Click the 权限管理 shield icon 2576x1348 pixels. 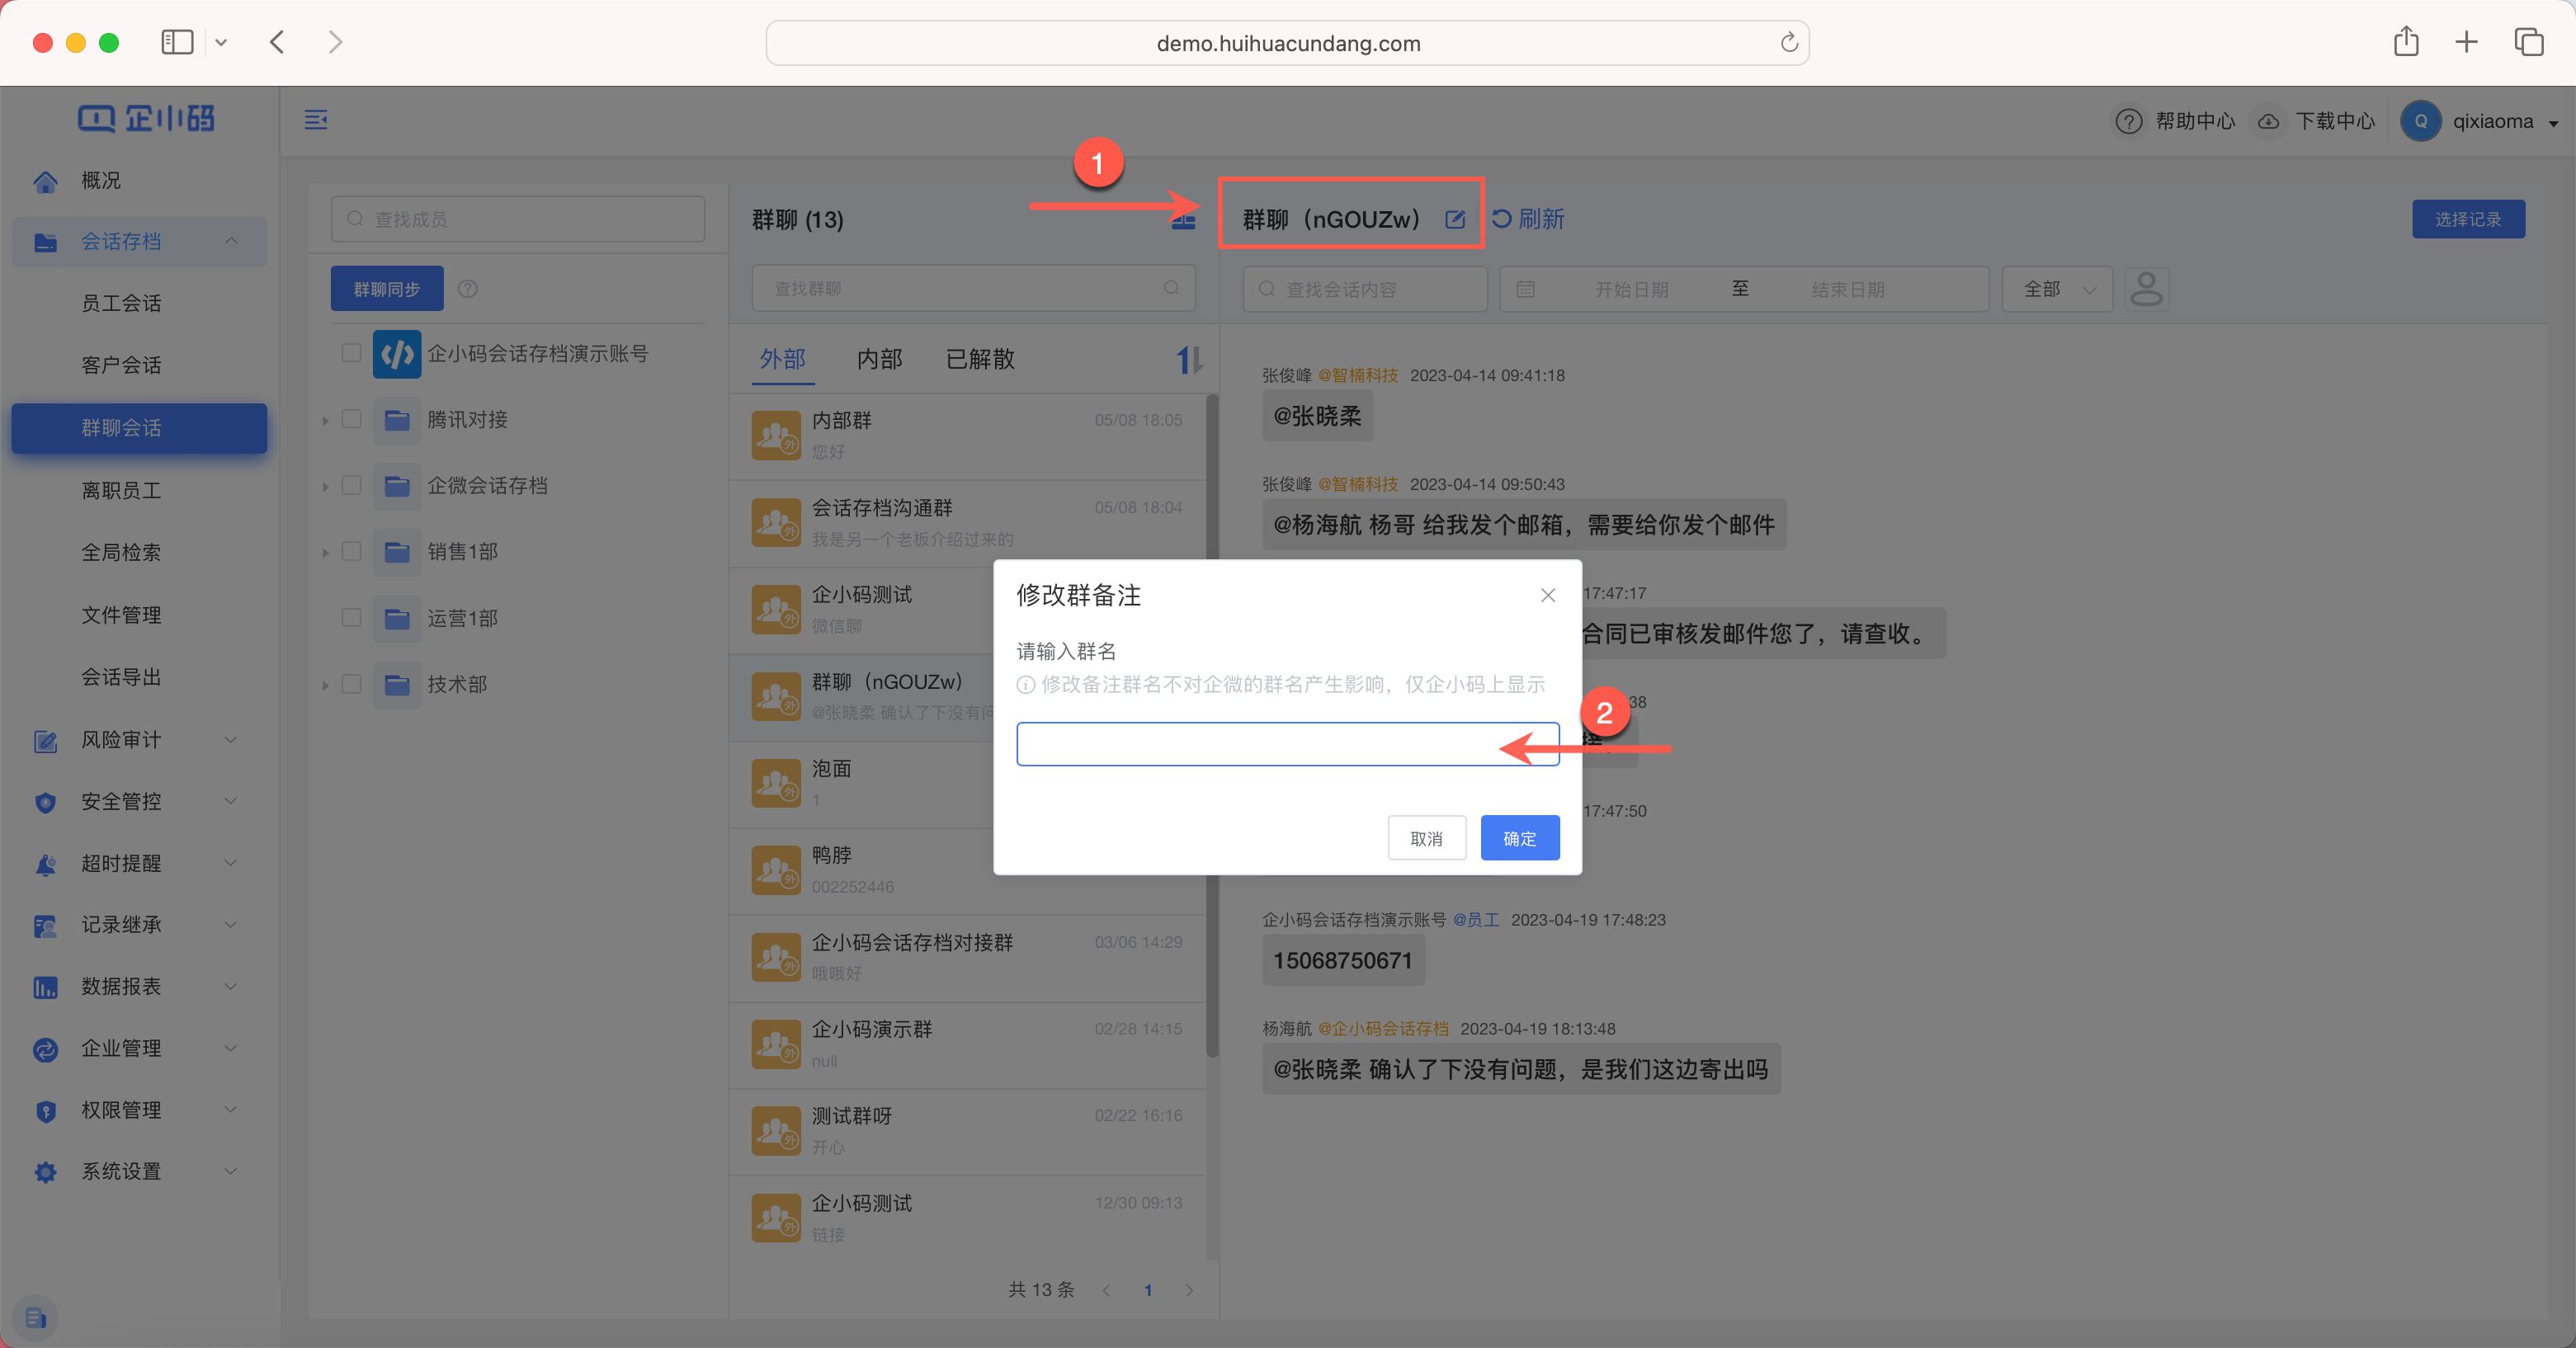coord(45,1111)
